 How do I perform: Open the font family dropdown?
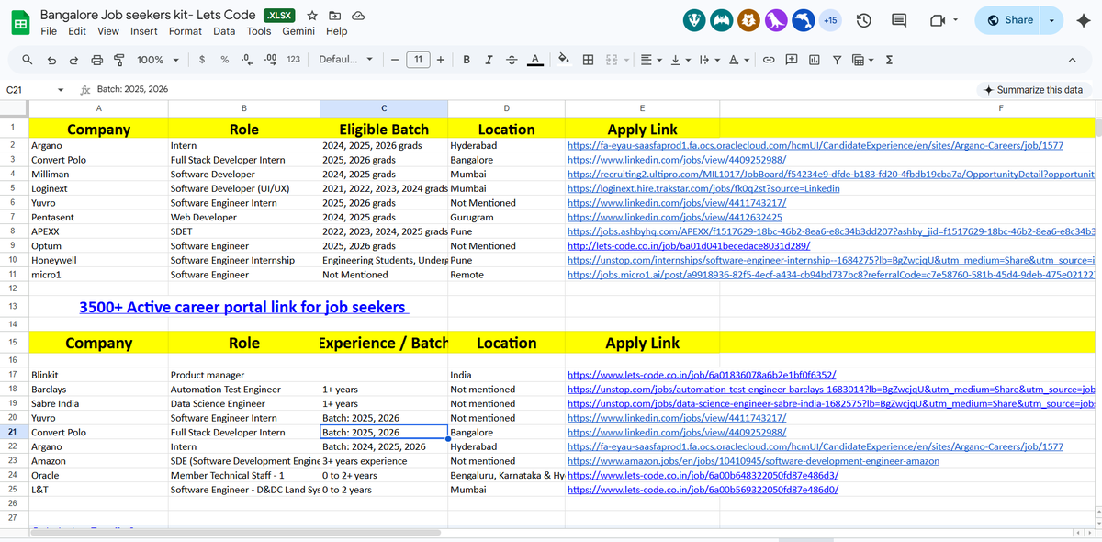click(x=345, y=60)
